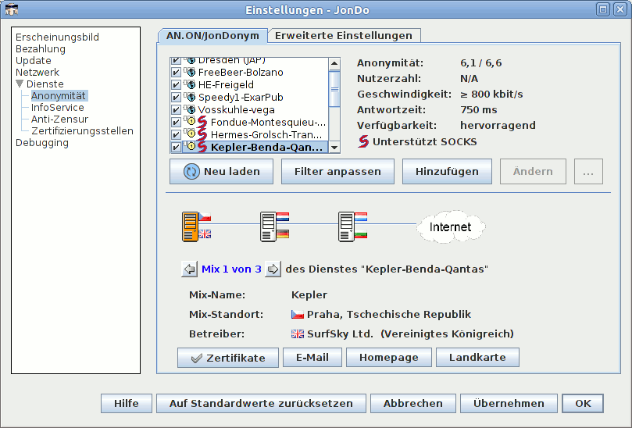Viewport: 632px width, 428px height.
Task: Confirm with the OK button
Action: tap(583, 404)
